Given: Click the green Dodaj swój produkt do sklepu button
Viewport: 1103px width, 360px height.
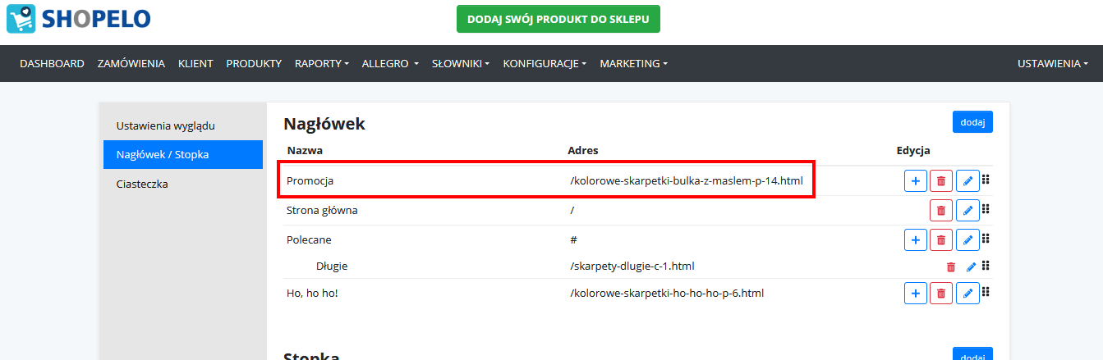Looking at the screenshot, I should tap(558, 19).
